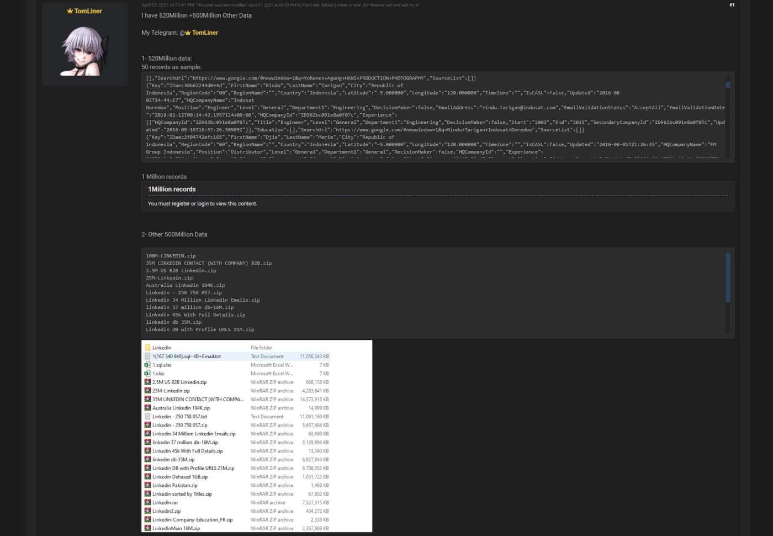Click the size value 14,573,915 KB
The height and width of the screenshot is (536, 773).
(x=314, y=400)
